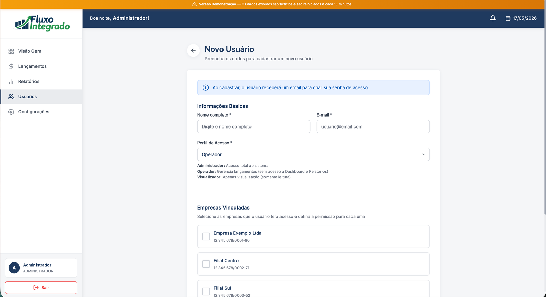Image resolution: width=546 pixels, height=297 pixels.
Task: Click the Visualizador description line
Action: point(244,177)
